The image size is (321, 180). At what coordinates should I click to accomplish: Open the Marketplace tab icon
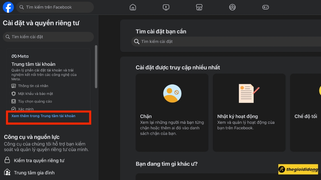(x=199, y=7)
